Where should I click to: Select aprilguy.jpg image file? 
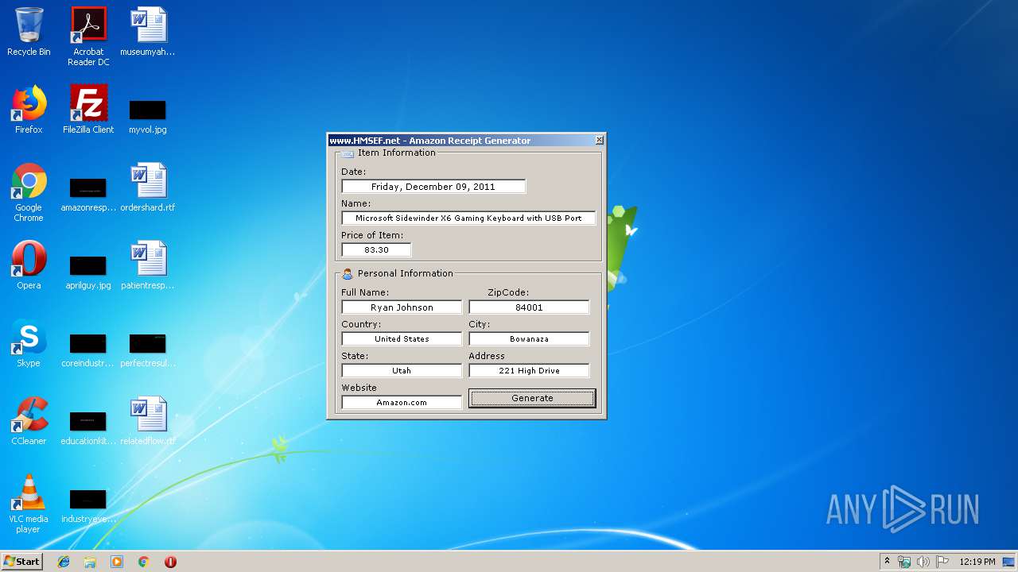coord(88,272)
